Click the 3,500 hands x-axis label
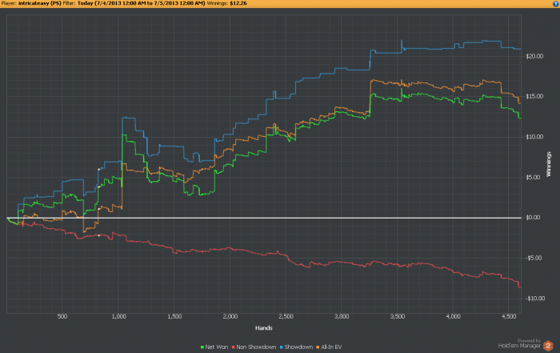The image size is (560, 353). (x=397, y=316)
